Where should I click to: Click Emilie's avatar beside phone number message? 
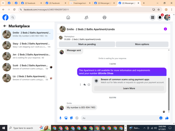click(x=62, y=108)
